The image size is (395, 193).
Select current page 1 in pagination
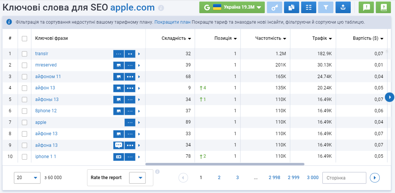click(201, 178)
